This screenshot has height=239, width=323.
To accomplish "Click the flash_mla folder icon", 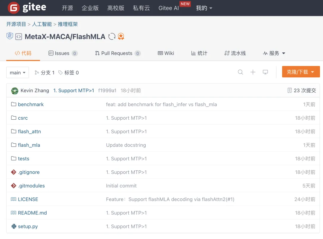I will click(x=13, y=145).
